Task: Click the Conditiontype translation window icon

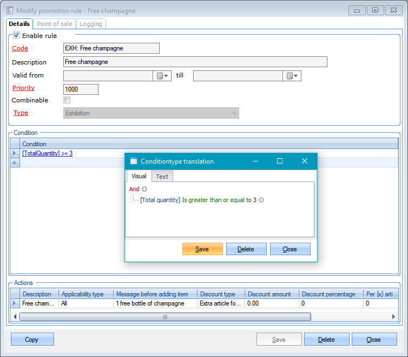Action: [134, 161]
